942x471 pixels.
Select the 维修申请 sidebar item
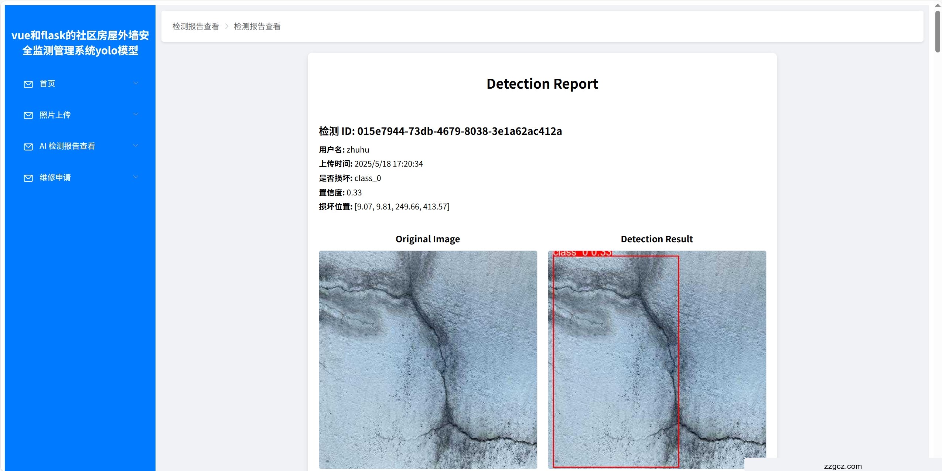pos(55,178)
